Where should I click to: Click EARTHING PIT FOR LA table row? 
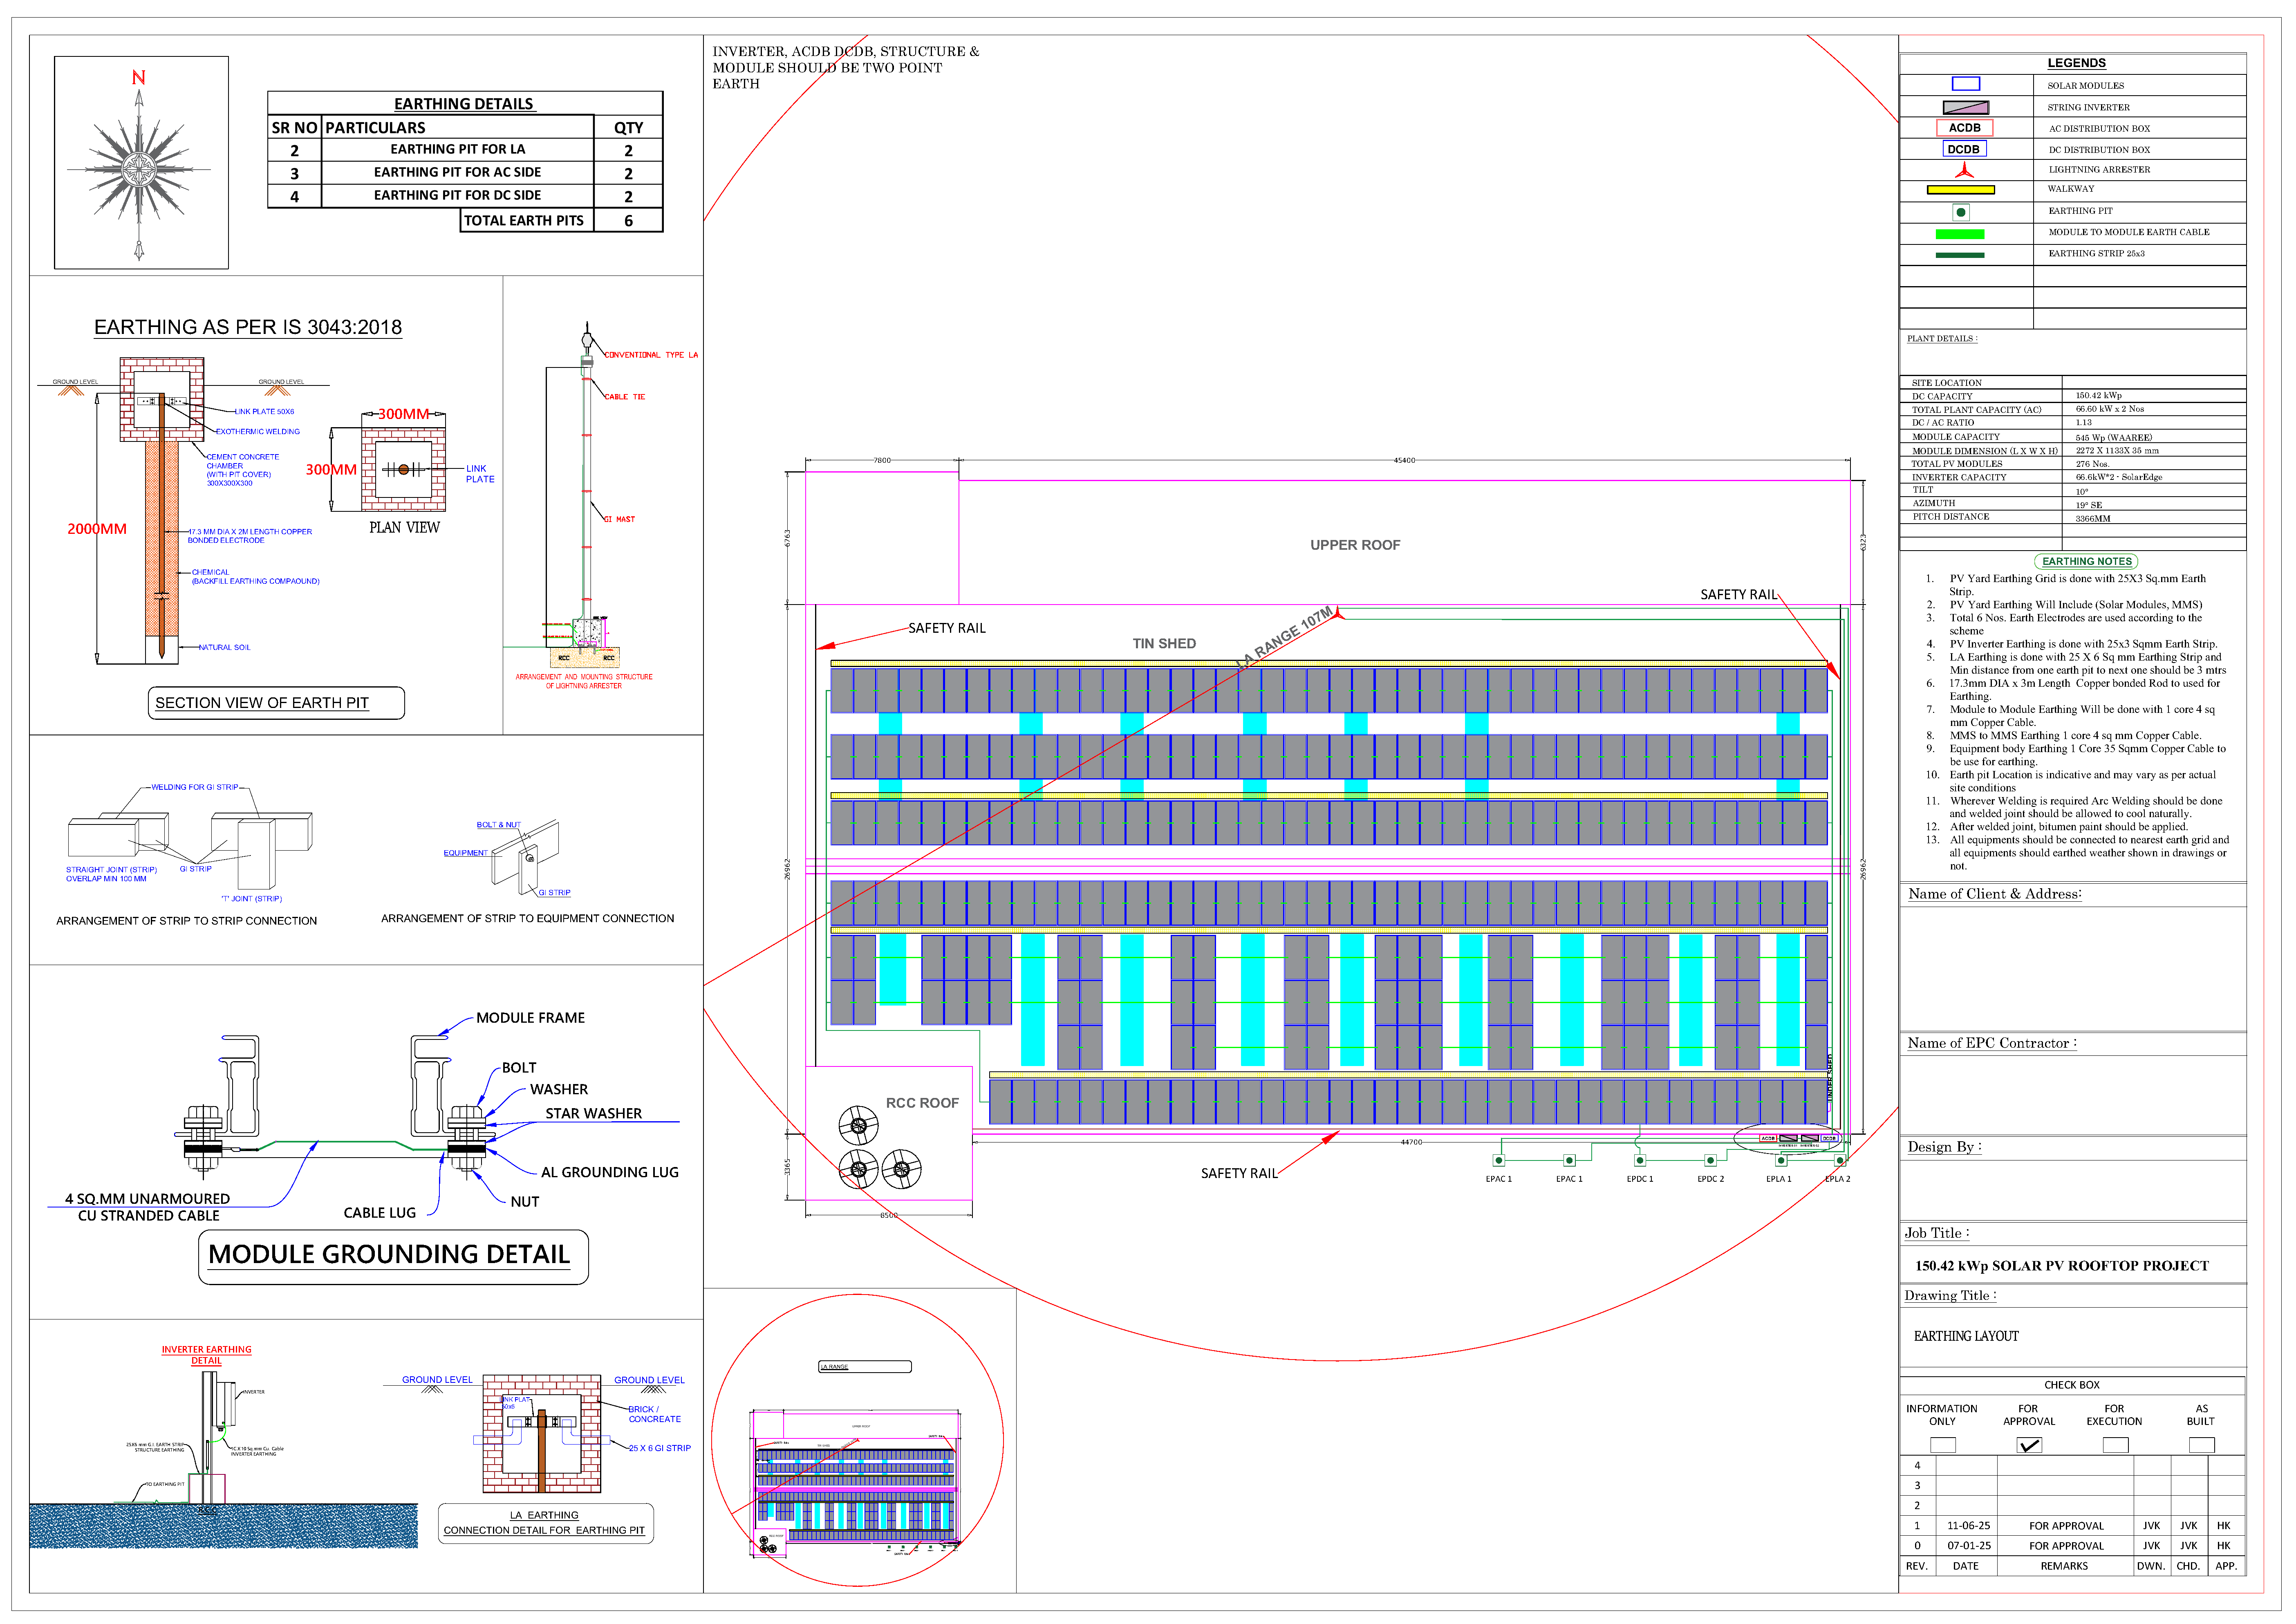click(465, 150)
